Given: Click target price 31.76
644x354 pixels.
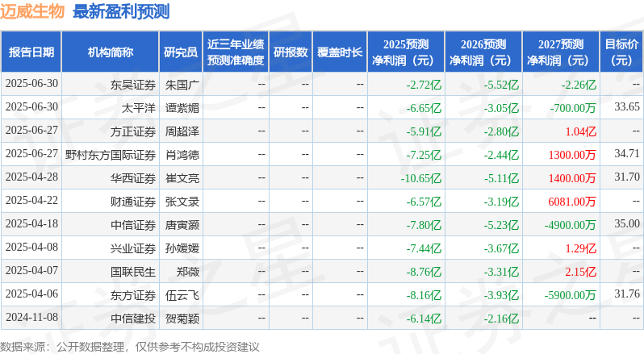Looking at the screenshot, I should click(x=627, y=294).
